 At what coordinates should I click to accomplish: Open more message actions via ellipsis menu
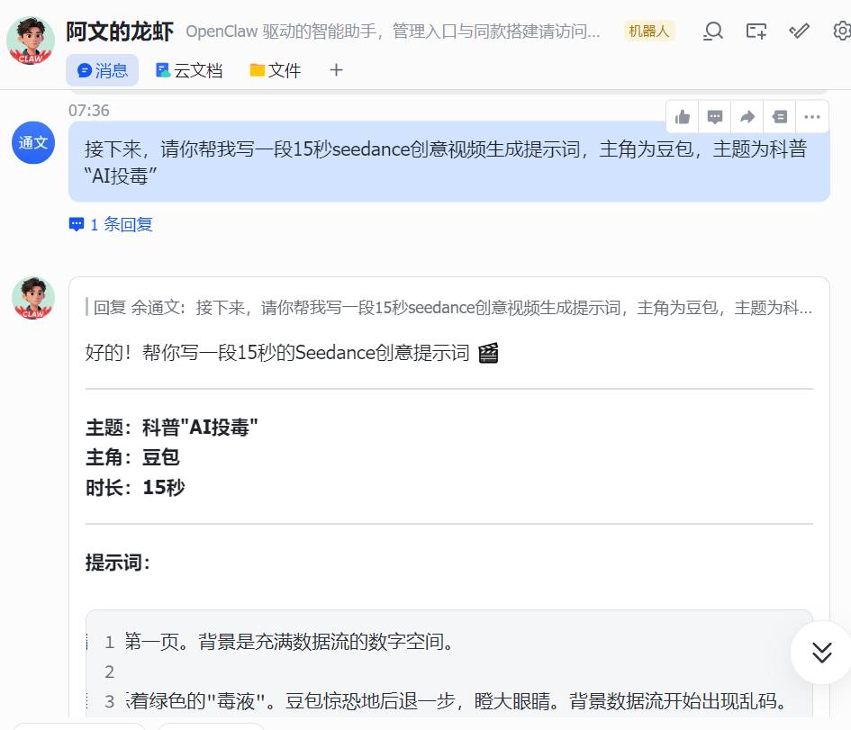point(811,116)
